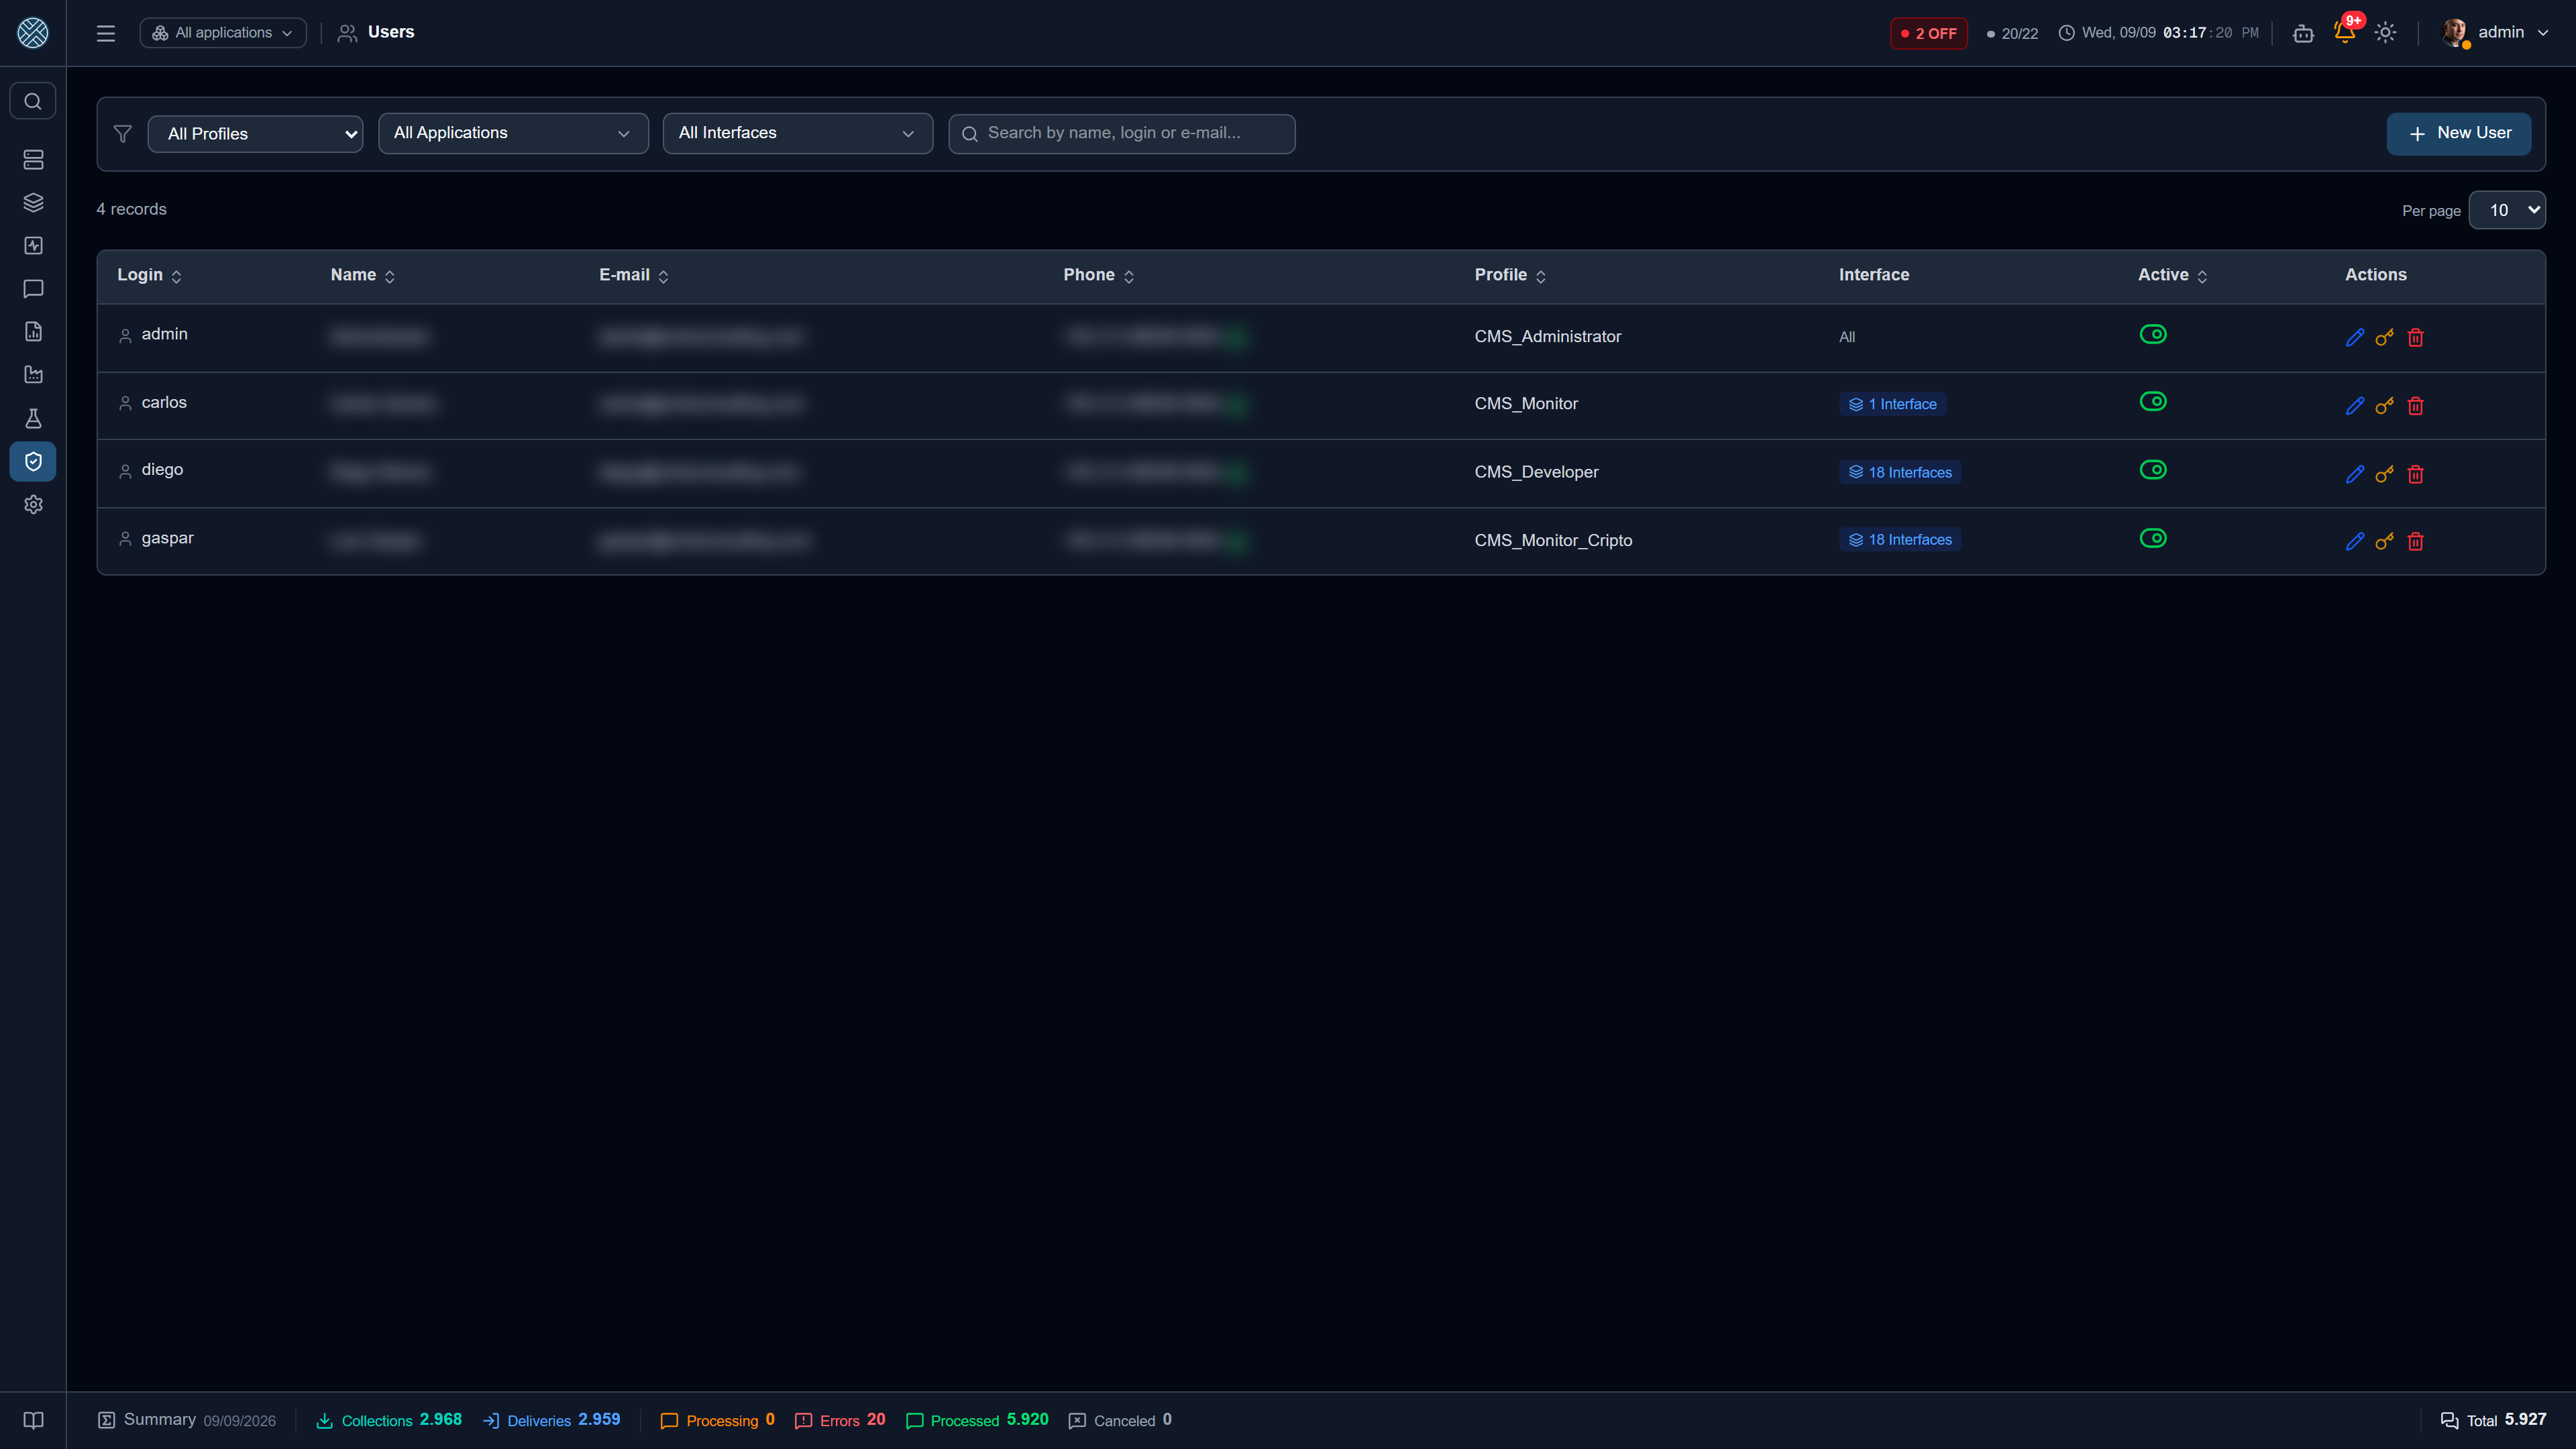Open the robot assistant icon in header

coord(2303,33)
